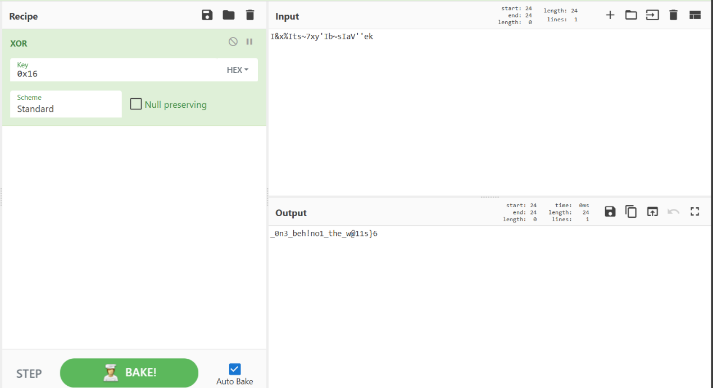The width and height of the screenshot is (713, 388).
Task: Click the BAKE! button
Action: click(x=129, y=373)
